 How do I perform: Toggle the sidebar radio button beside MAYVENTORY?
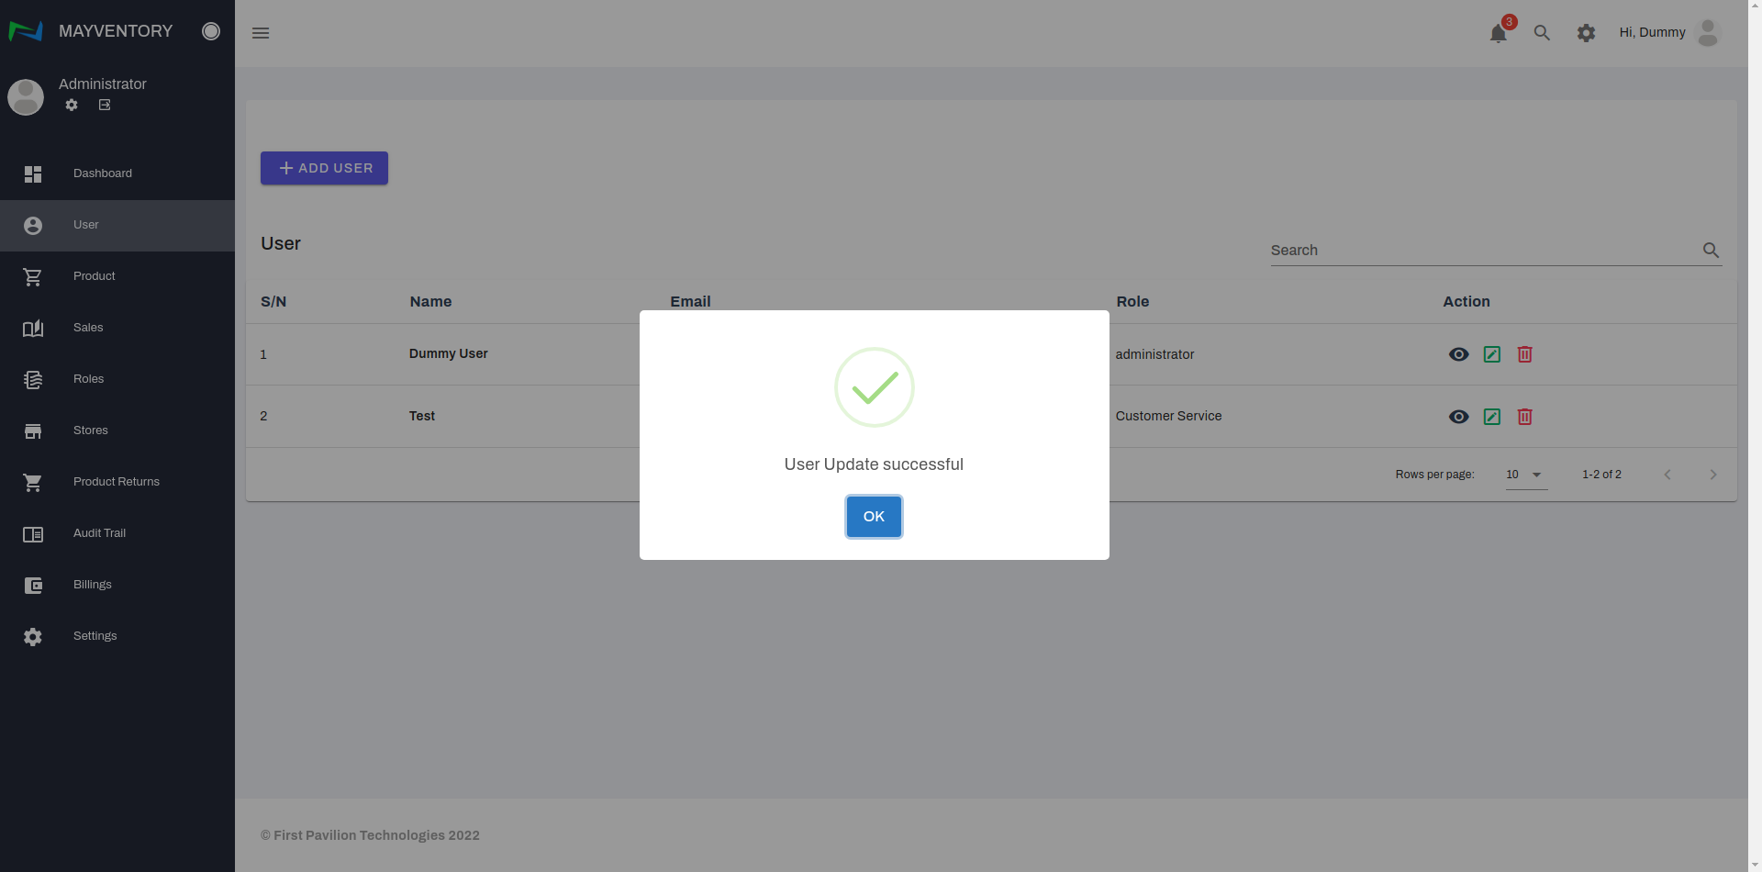211,31
